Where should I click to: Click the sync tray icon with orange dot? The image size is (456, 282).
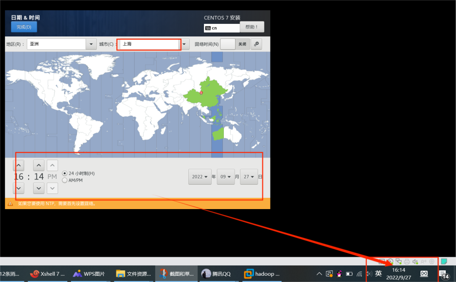click(329, 274)
